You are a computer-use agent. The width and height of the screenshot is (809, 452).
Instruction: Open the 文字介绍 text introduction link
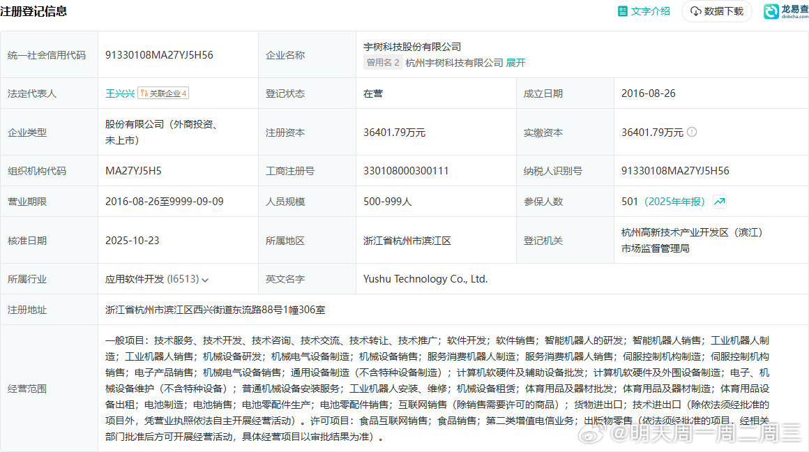tap(644, 11)
